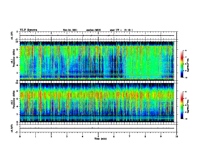This screenshot has height=153, width=199.
Task: Click the time axis tick label "5"
Action: [x=98, y=136]
